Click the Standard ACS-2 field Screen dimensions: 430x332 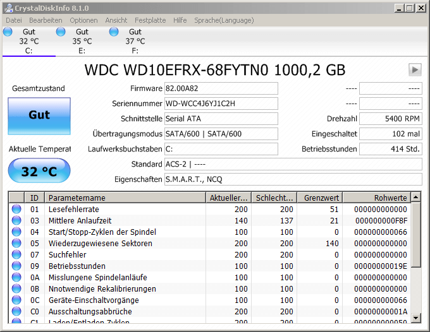point(293,164)
